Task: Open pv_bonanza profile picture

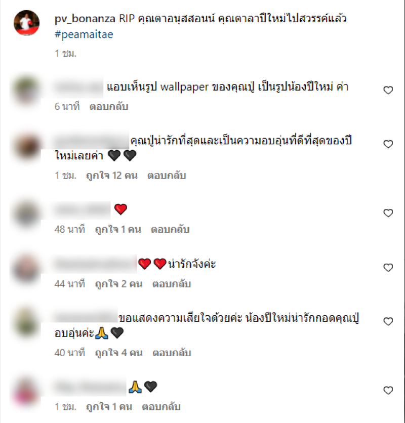Action: tap(26, 23)
